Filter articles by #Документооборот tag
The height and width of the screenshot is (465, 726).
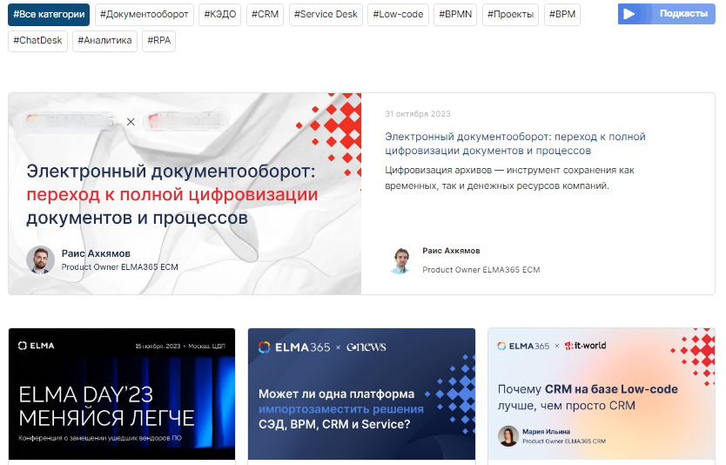[x=144, y=14]
